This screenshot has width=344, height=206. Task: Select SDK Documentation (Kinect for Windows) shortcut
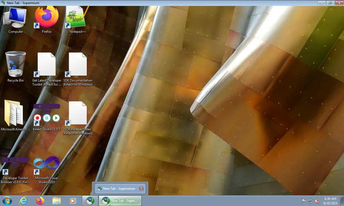[x=78, y=69]
